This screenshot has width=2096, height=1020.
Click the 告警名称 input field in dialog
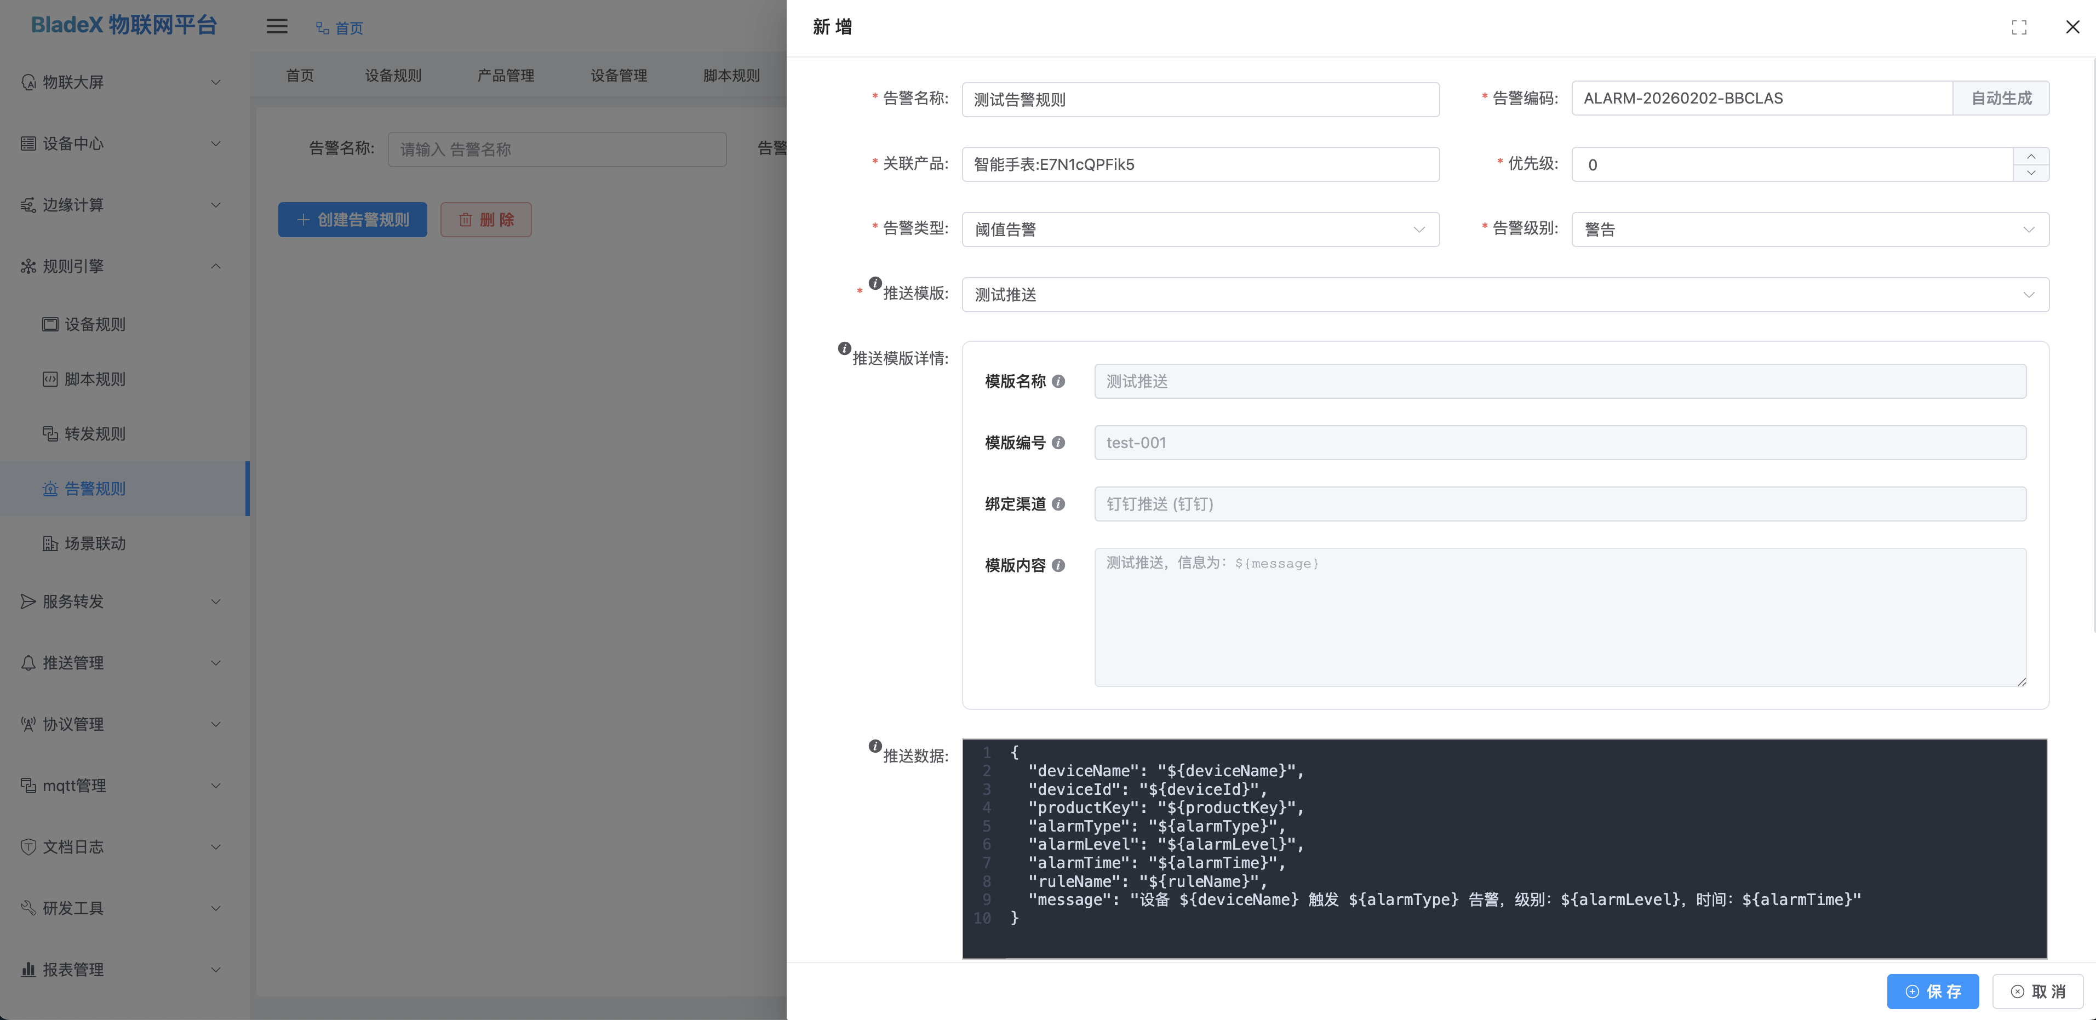click(x=1199, y=99)
